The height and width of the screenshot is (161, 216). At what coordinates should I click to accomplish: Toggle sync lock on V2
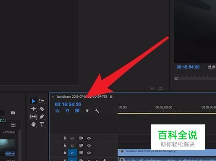pos(81,145)
